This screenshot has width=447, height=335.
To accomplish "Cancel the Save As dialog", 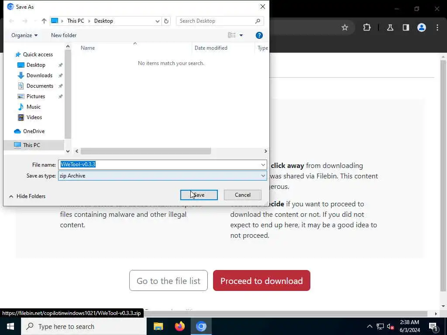I will [243, 195].
